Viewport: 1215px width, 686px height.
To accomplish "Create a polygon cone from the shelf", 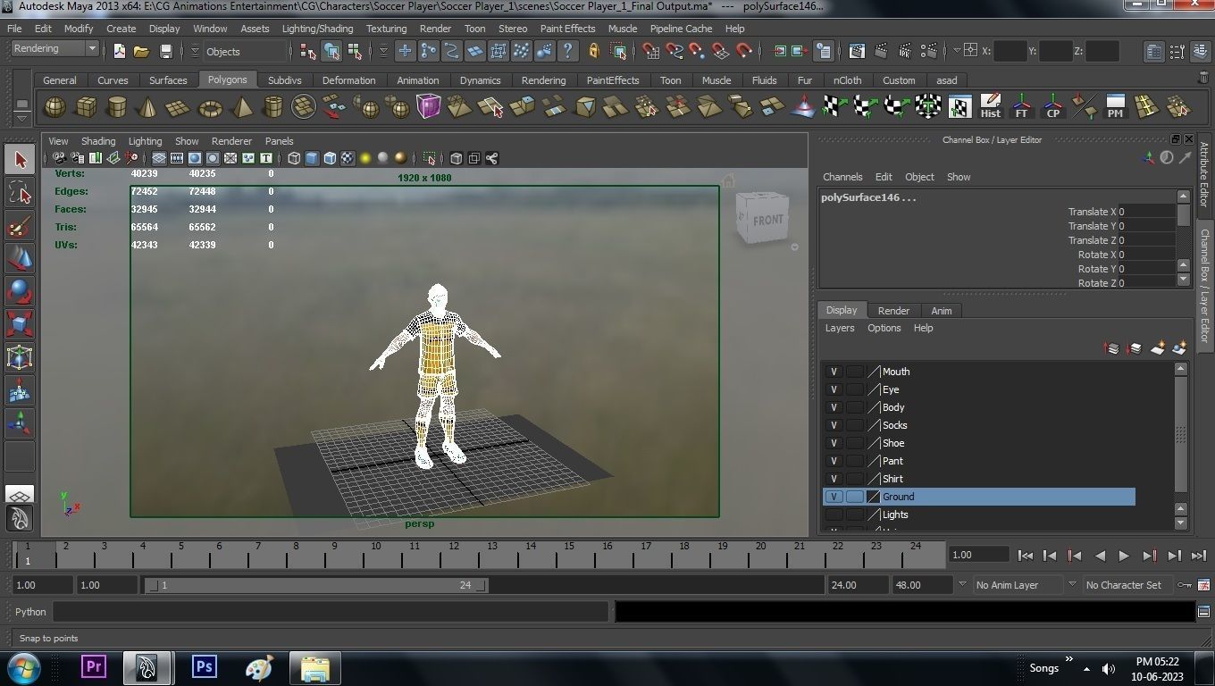I will click(x=147, y=108).
